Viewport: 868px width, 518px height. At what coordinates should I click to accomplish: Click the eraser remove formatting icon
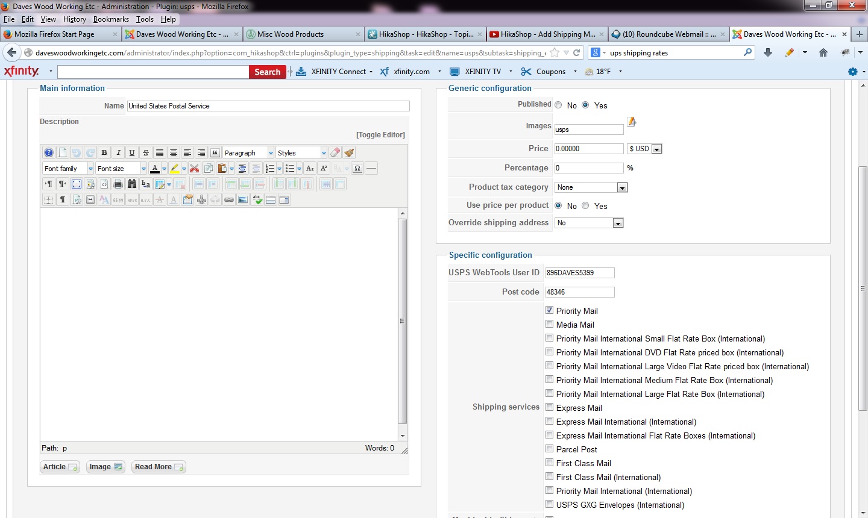coord(335,153)
